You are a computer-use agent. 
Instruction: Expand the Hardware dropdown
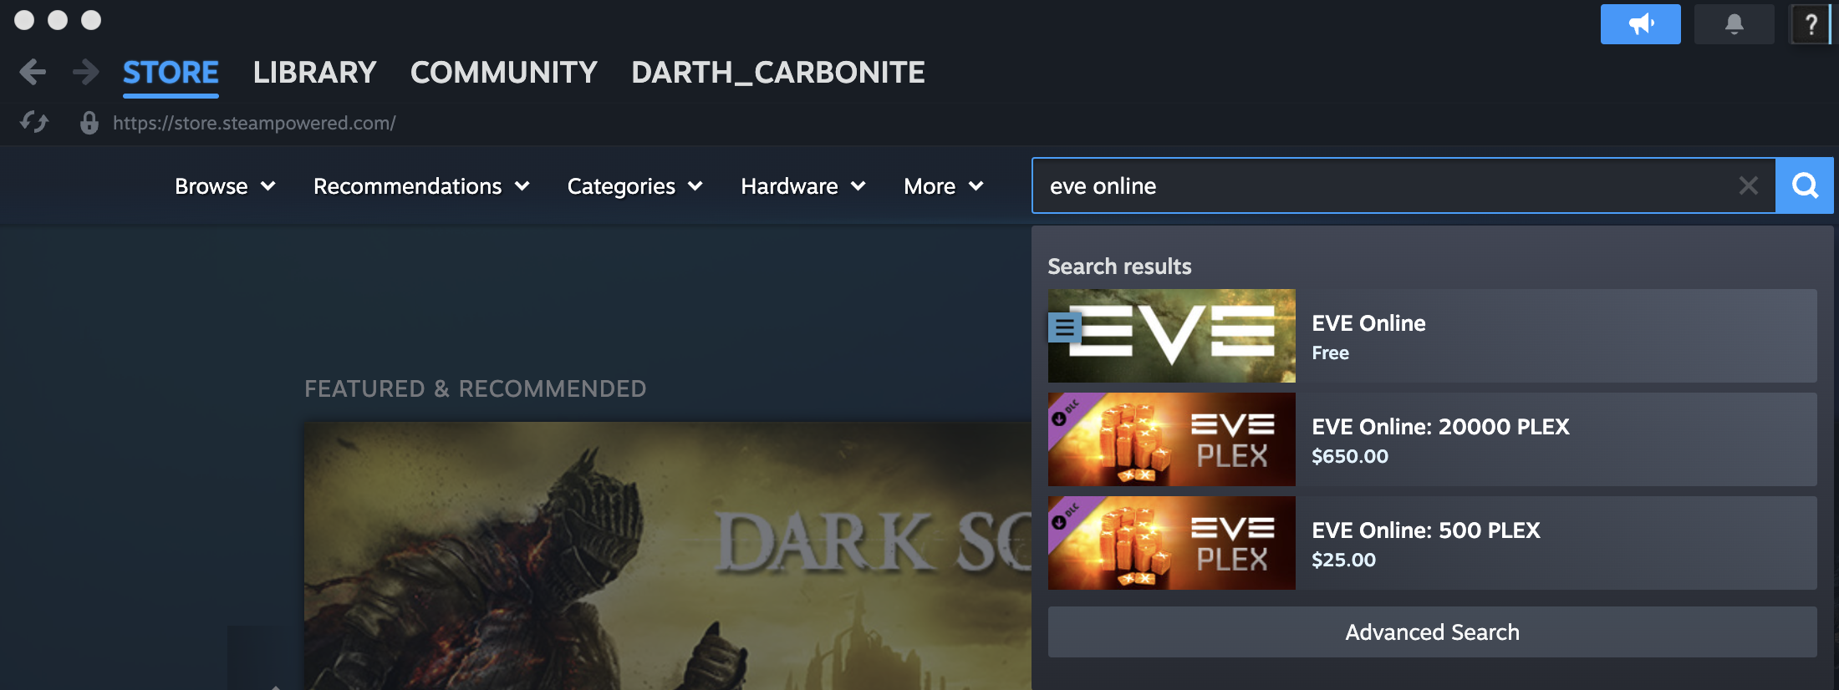pos(802,186)
